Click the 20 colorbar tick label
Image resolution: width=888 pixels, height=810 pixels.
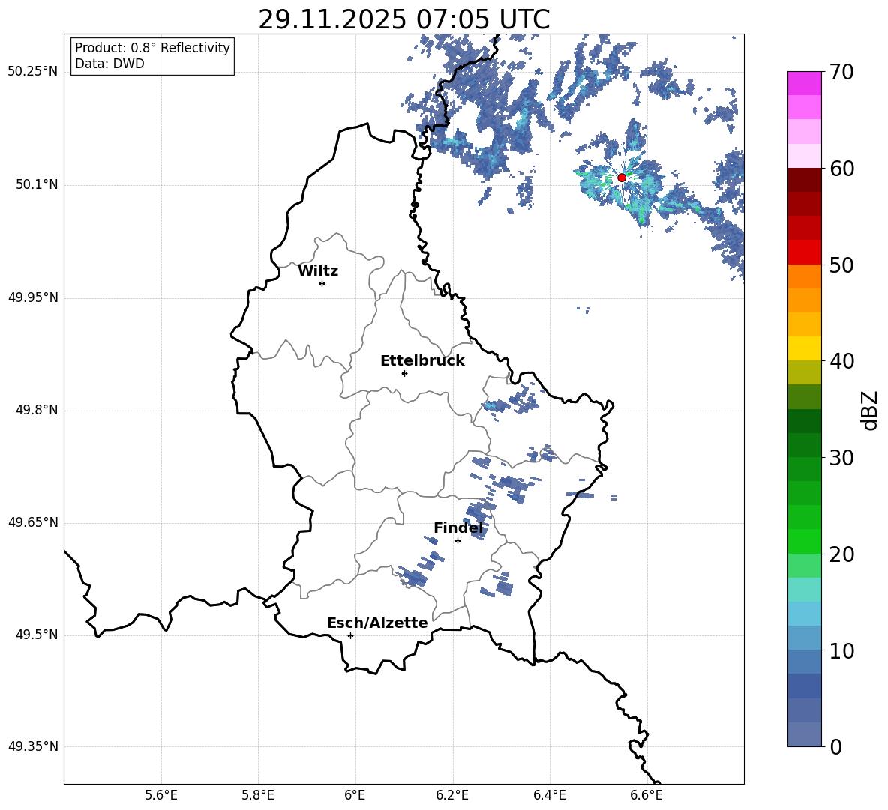pos(841,554)
